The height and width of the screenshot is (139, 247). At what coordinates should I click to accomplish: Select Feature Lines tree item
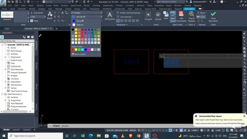pos(16,60)
